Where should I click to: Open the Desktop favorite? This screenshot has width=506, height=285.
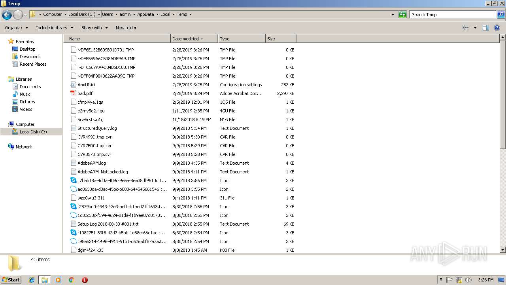pyautogui.click(x=27, y=49)
